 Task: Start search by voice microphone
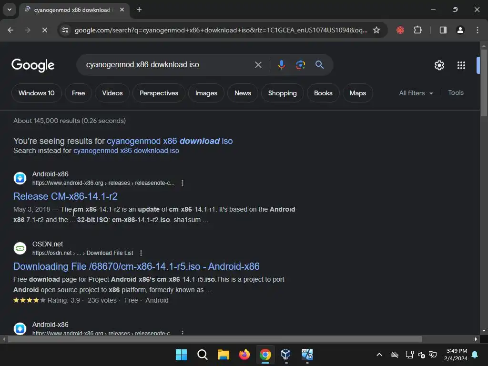click(281, 65)
